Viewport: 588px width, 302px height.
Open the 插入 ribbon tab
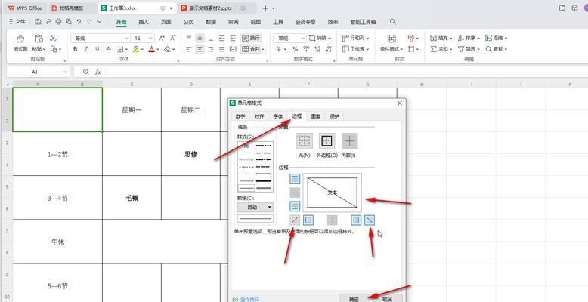click(144, 23)
